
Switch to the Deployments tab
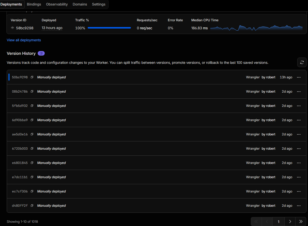coord(11,4)
